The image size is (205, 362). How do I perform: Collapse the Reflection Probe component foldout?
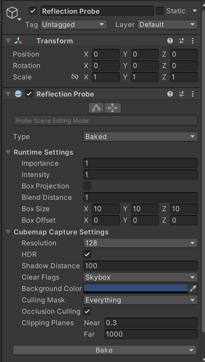(x=8, y=94)
